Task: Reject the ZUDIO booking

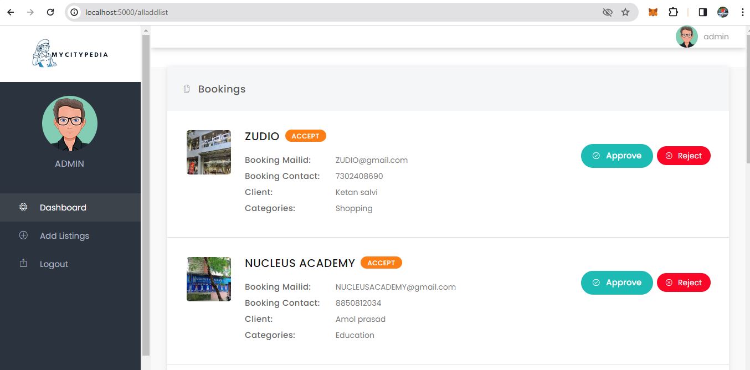Action: click(x=684, y=156)
